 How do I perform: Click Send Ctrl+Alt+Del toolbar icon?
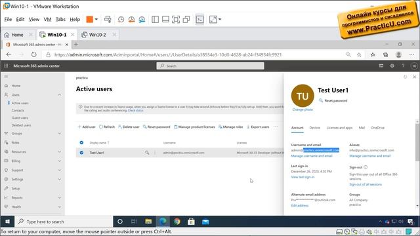[x=108, y=19]
